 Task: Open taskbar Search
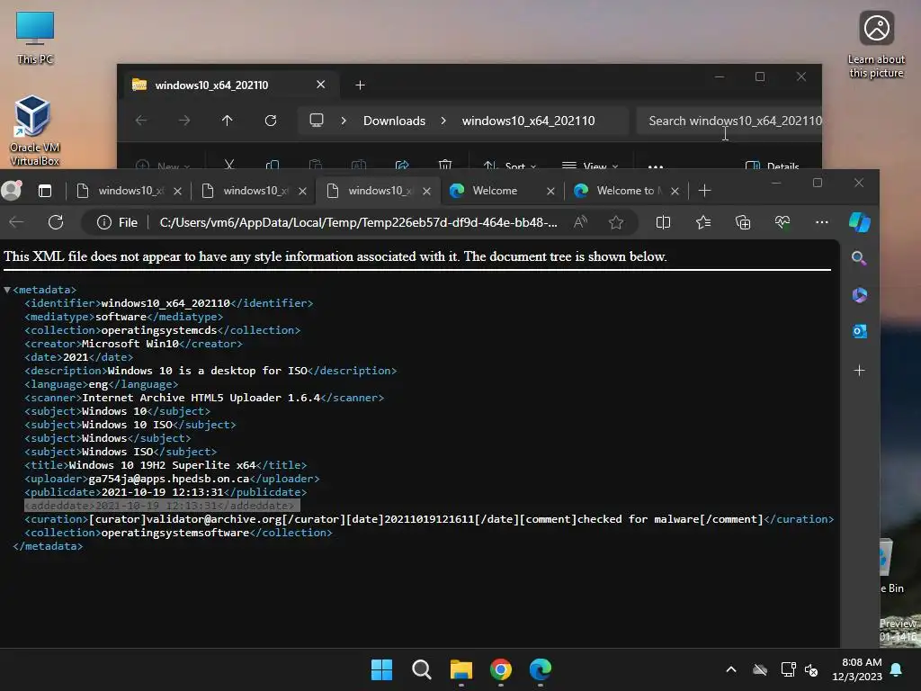tap(422, 669)
